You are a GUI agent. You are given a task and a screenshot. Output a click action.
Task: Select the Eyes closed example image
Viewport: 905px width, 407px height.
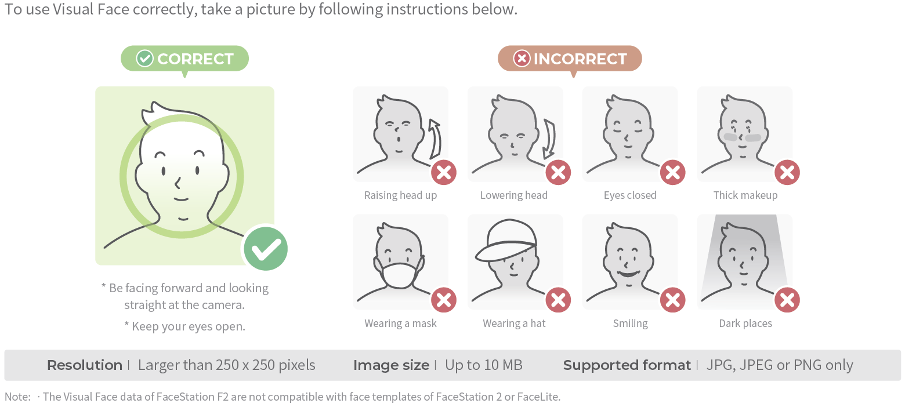pyautogui.click(x=629, y=133)
